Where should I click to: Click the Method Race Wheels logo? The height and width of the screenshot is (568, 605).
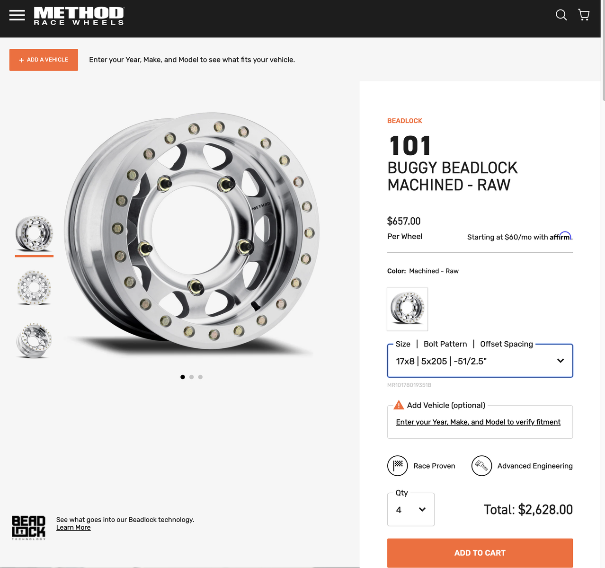click(79, 16)
